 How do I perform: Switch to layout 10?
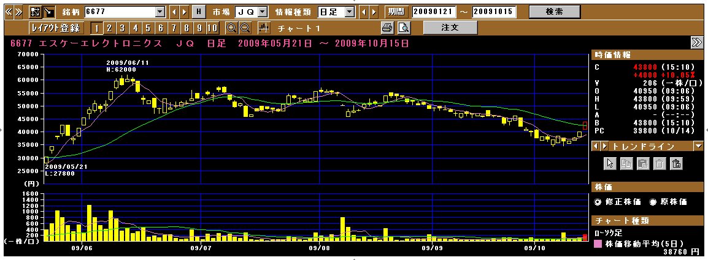coord(212,28)
